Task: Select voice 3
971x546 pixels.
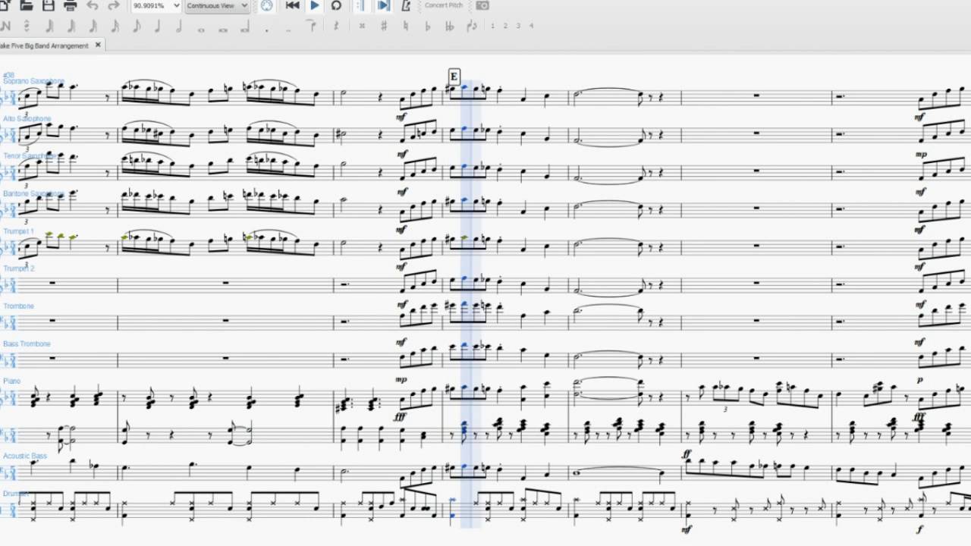Action: tap(518, 26)
